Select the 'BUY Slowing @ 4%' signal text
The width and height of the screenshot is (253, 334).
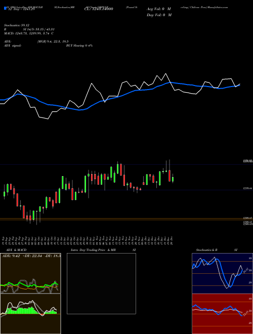(x=79, y=46)
